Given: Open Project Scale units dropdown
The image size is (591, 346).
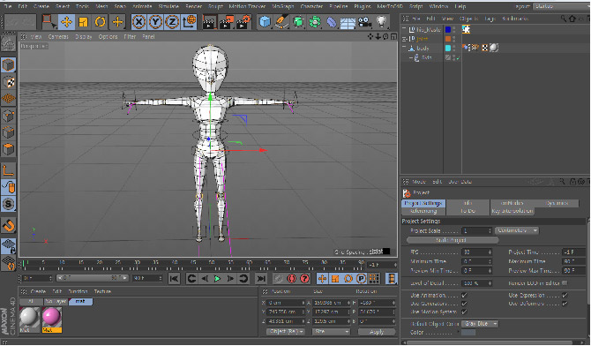Looking at the screenshot, I should (517, 230).
